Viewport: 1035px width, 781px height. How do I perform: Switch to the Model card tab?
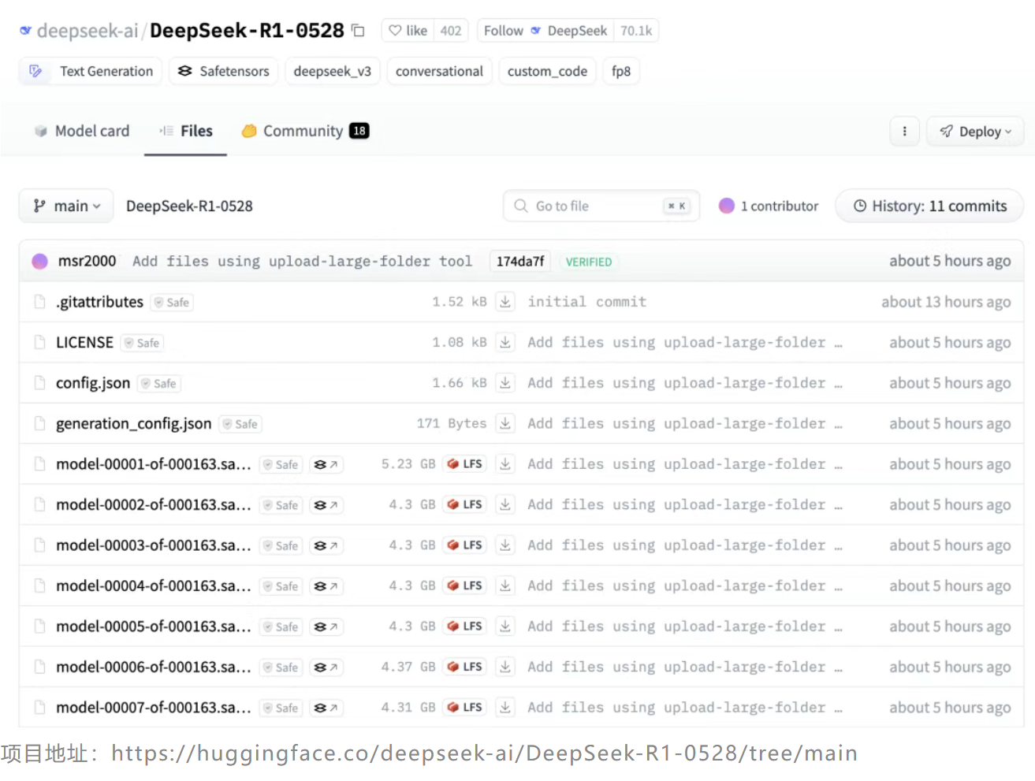82,131
